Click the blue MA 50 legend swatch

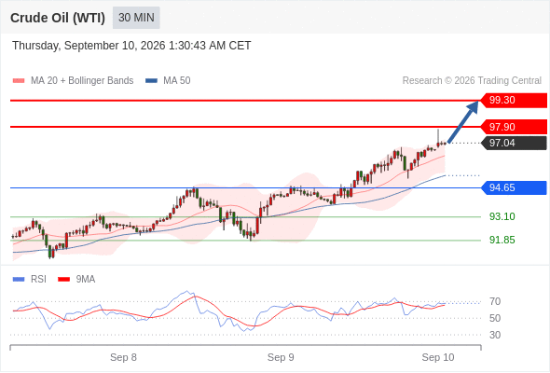[151, 81]
